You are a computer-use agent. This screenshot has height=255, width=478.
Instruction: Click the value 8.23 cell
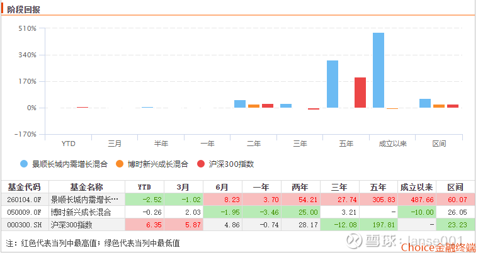(x=222, y=200)
